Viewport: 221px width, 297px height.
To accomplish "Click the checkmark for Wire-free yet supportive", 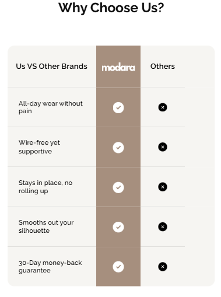I will tap(118, 148).
